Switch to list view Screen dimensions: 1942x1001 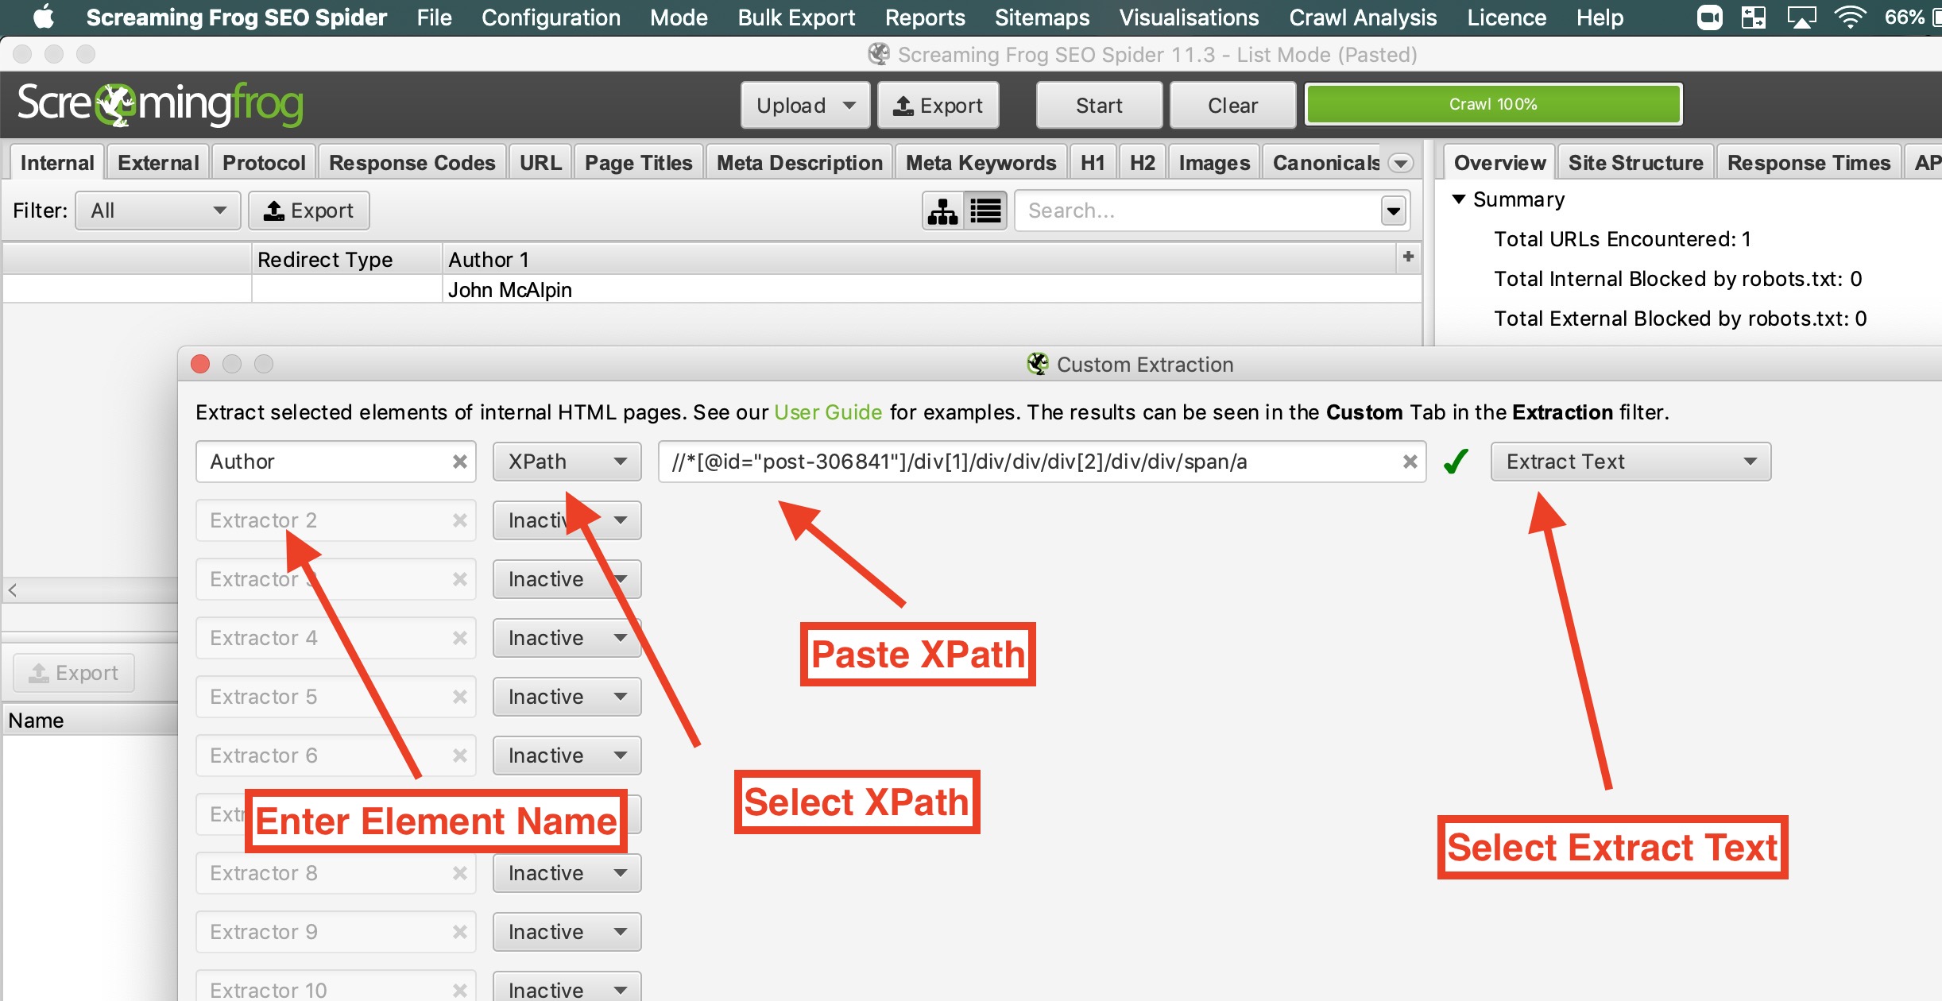coord(985,210)
